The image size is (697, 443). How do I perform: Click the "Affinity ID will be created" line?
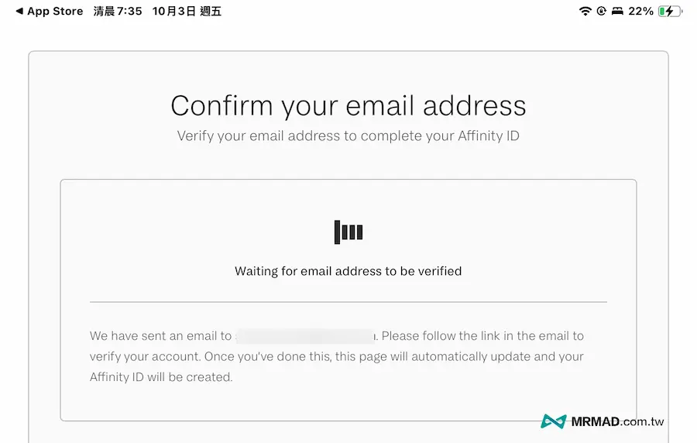[161, 377]
